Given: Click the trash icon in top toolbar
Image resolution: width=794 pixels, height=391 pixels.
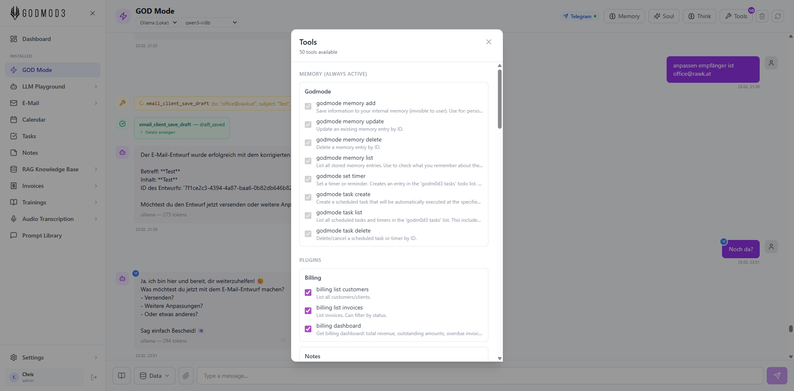Looking at the screenshot, I should tap(762, 16).
